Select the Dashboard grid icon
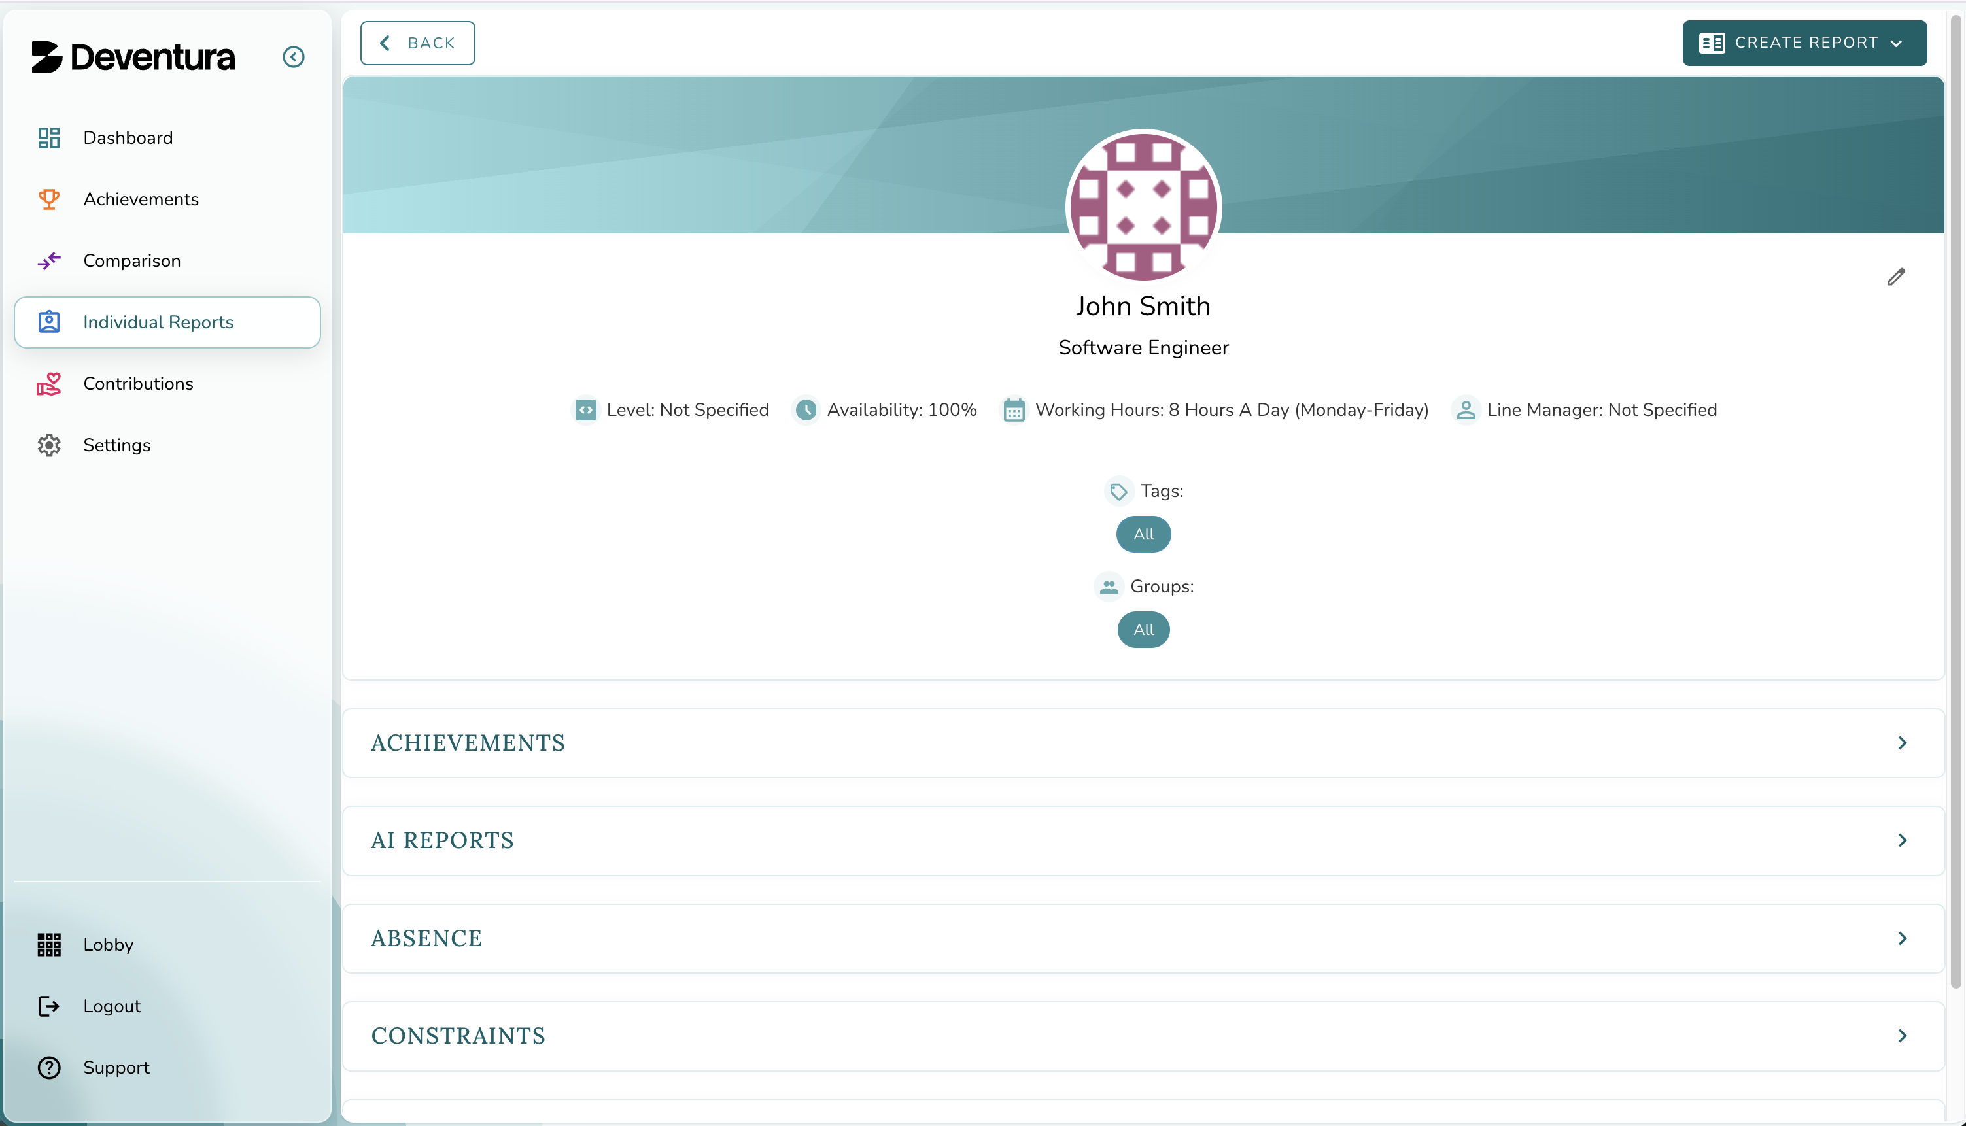 point(48,138)
